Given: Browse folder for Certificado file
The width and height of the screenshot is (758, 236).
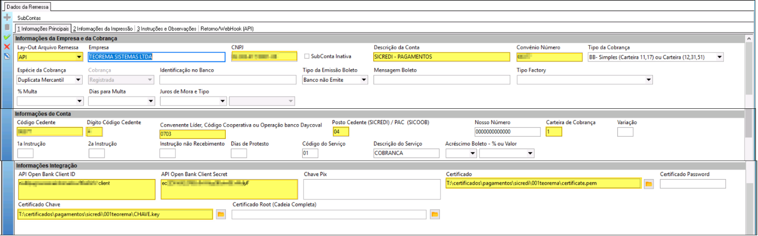Looking at the screenshot, I should (x=648, y=184).
